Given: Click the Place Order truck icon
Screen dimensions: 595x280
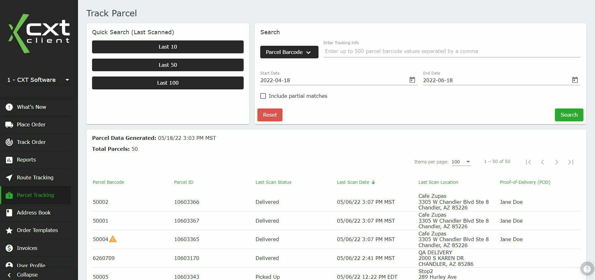Looking at the screenshot, I should 9,125.
